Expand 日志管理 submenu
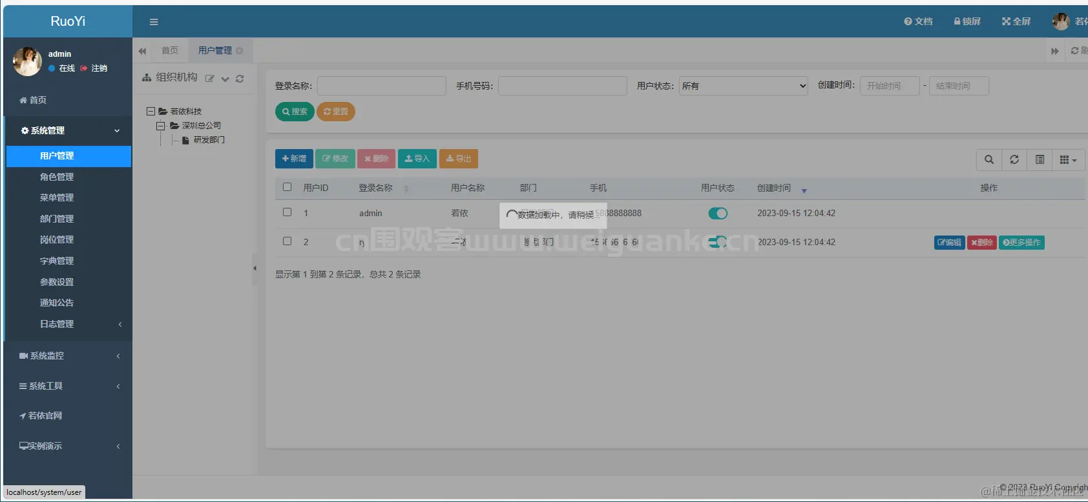The image size is (1088, 502). point(68,324)
